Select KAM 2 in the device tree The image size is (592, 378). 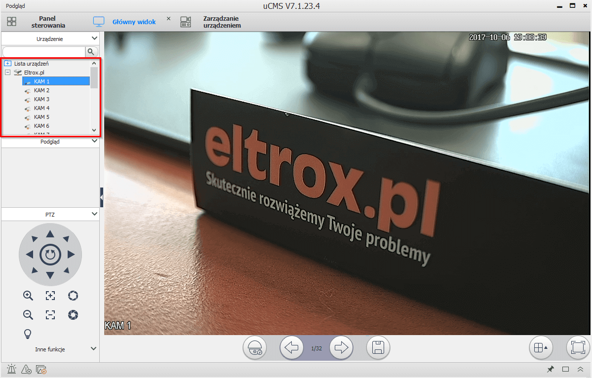click(x=41, y=90)
